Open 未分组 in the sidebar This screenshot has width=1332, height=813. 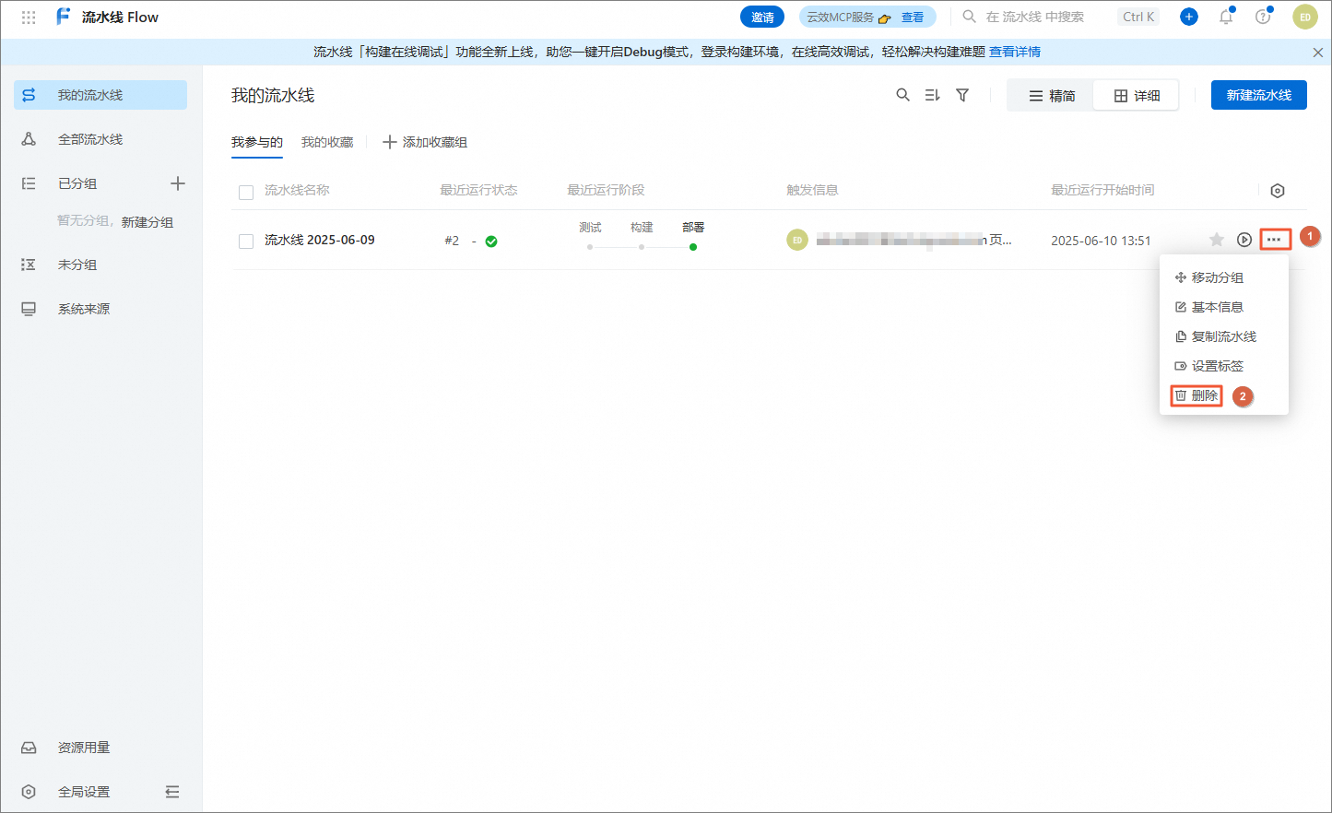(77, 265)
